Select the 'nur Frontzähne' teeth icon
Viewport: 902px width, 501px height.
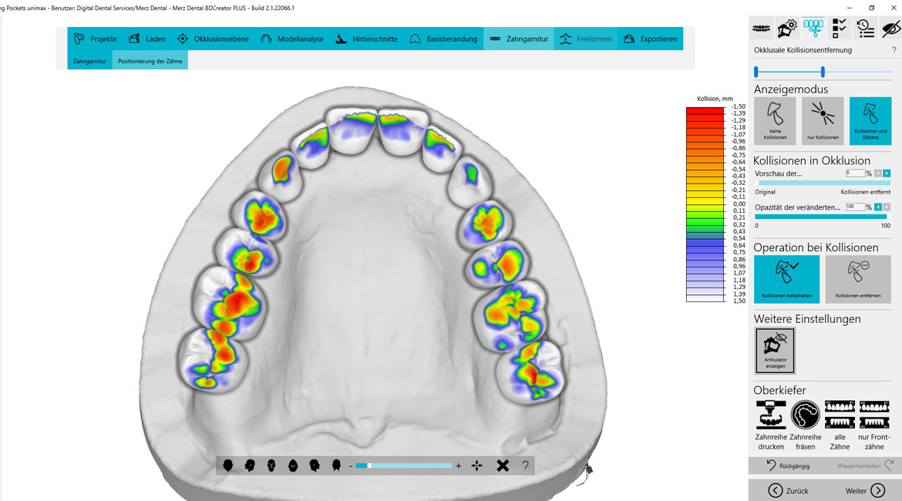pos(873,415)
